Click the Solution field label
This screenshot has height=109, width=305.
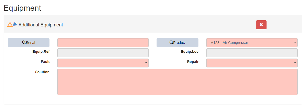click(42, 72)
